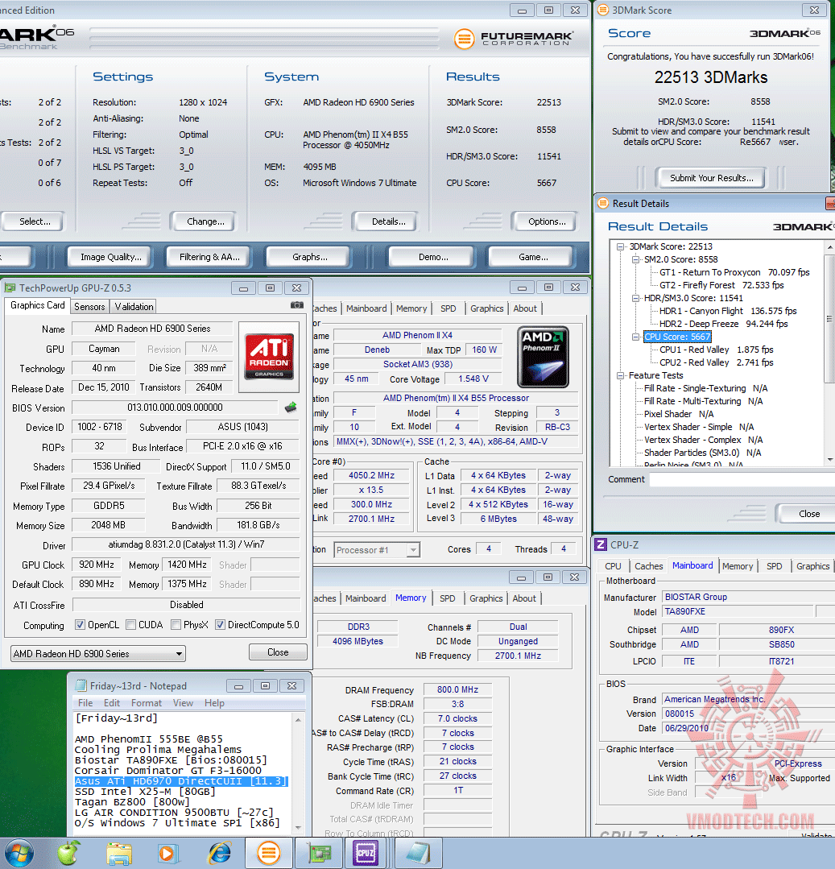Viewport: 835px width, 869px height.
Task: Open Windows Explorer folder on taskbar
Action: 118,851
